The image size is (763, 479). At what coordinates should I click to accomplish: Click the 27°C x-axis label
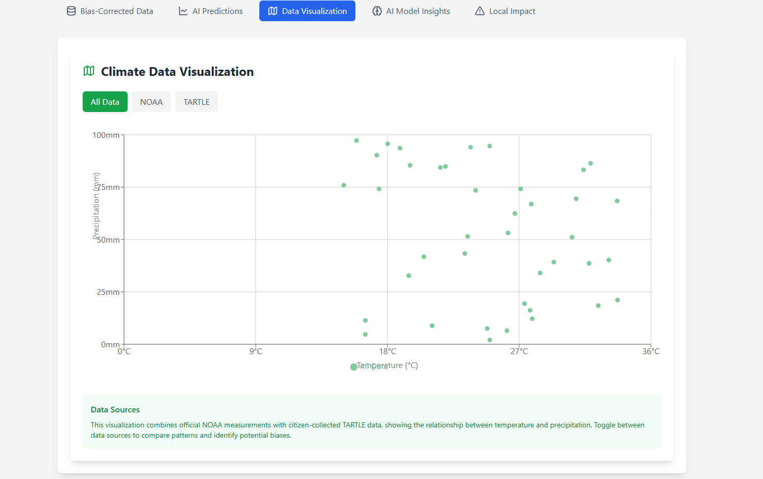click(519, 352)
